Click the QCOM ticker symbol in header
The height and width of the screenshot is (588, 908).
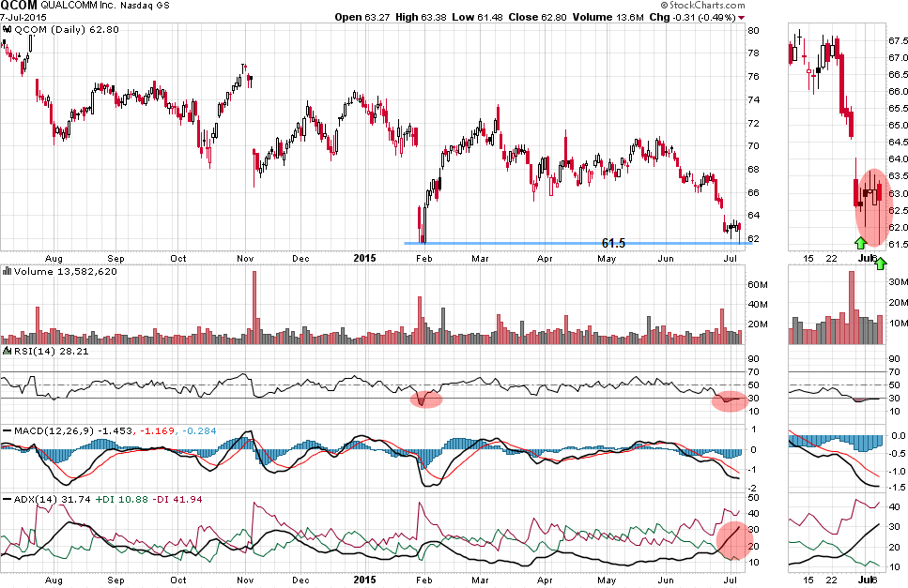[19, 6]
